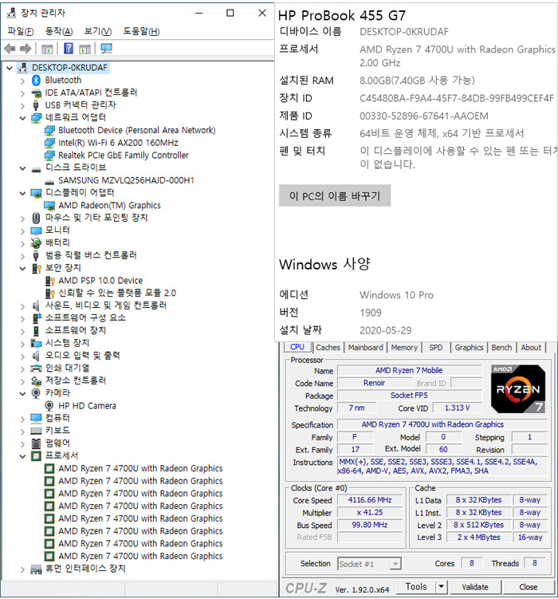Expand the IDE ATA/ATAPI 컨트롤러 category

click(22, 93)
